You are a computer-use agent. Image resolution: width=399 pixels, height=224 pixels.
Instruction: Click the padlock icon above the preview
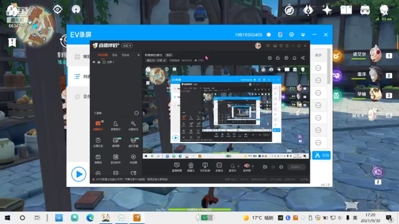point(278,58)
